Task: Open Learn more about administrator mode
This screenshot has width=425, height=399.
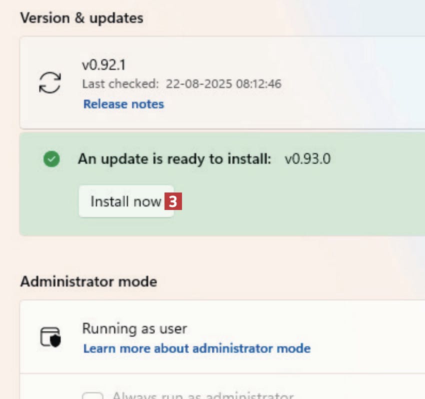Action: 196,348
